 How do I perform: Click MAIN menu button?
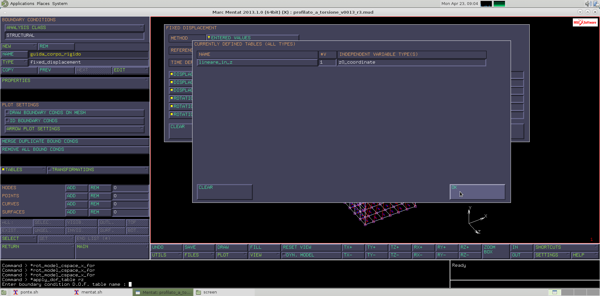point(112,251)
